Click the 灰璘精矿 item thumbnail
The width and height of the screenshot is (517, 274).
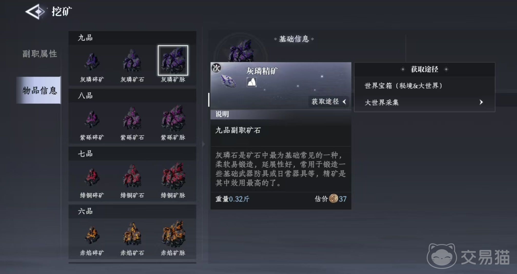click(x=228, y=81)
